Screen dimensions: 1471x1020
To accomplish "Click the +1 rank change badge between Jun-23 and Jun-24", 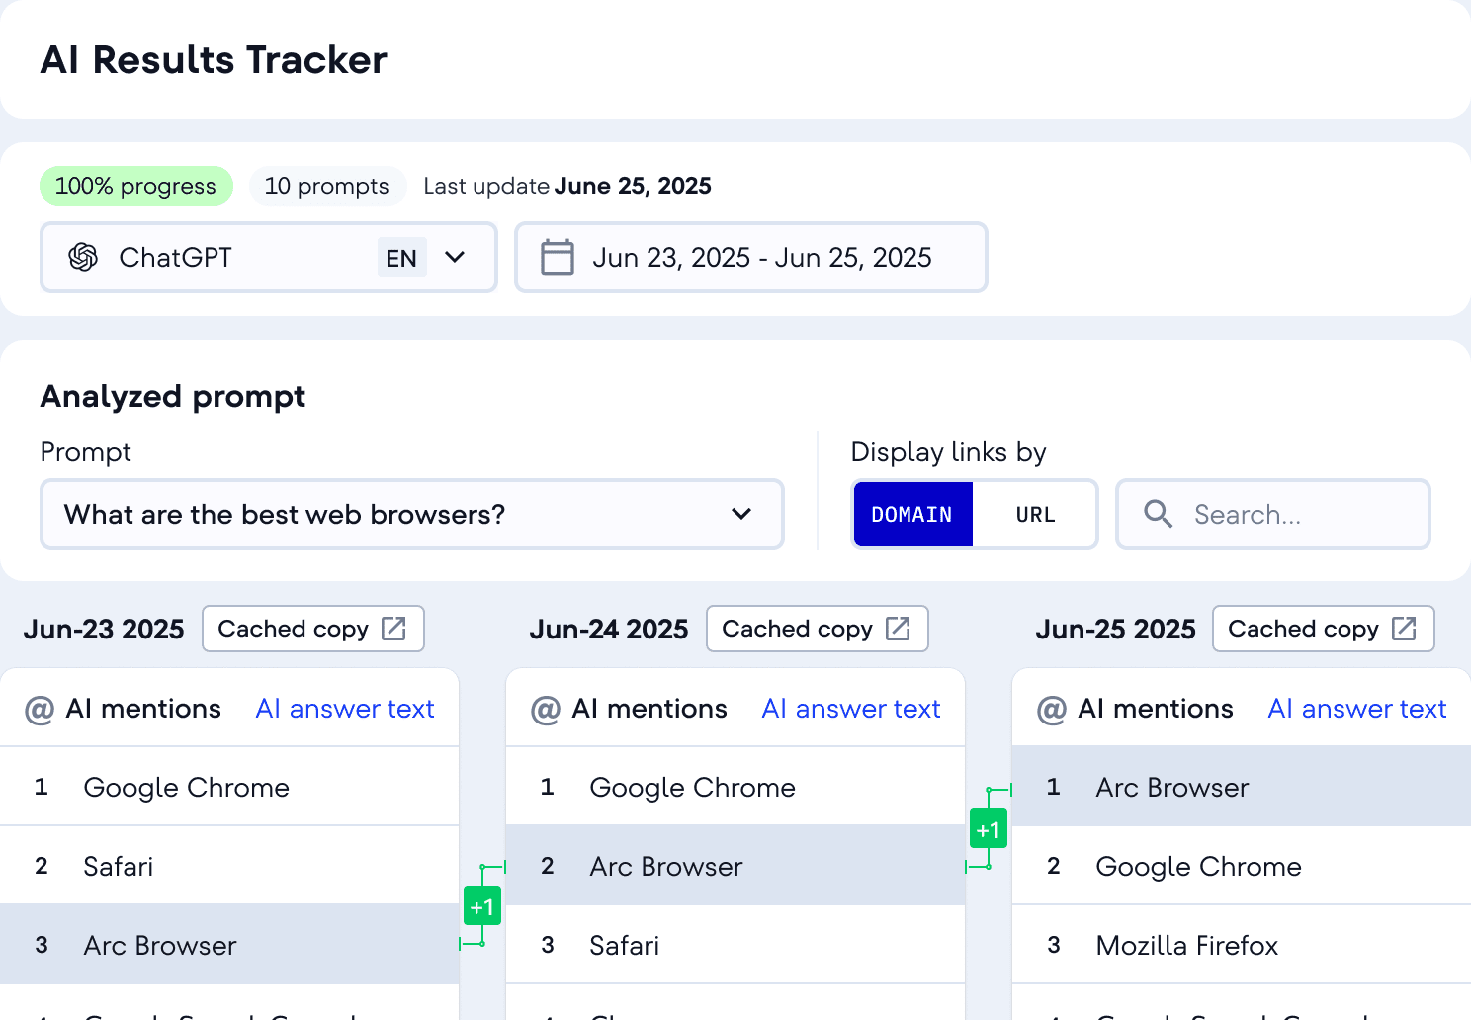I will tap(482, 906).
